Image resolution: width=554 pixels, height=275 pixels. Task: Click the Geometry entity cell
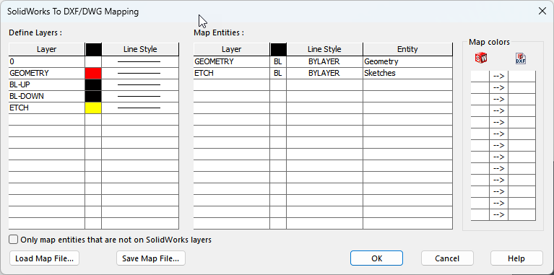pyautogui.click(x=407, y=61)
